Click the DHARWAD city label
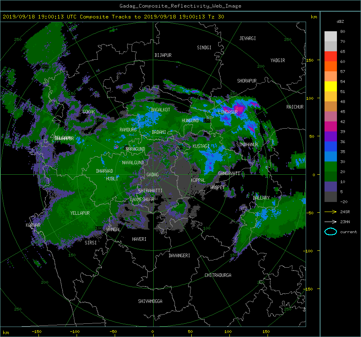The image size is (361, 337). (x=104, y=171)
